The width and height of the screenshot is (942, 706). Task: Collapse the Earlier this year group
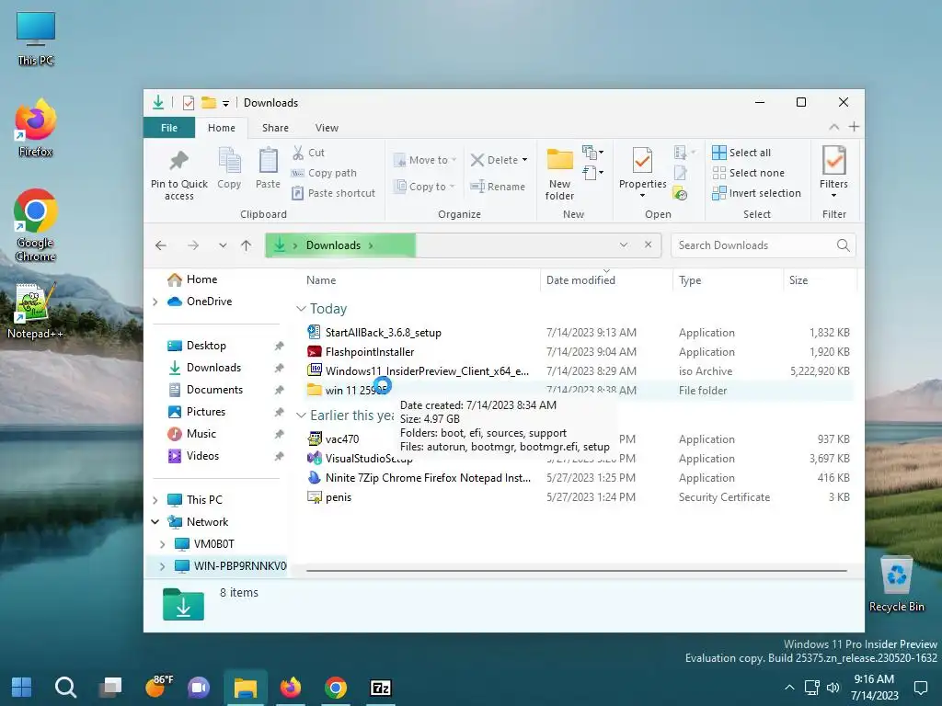coord(301,416)
